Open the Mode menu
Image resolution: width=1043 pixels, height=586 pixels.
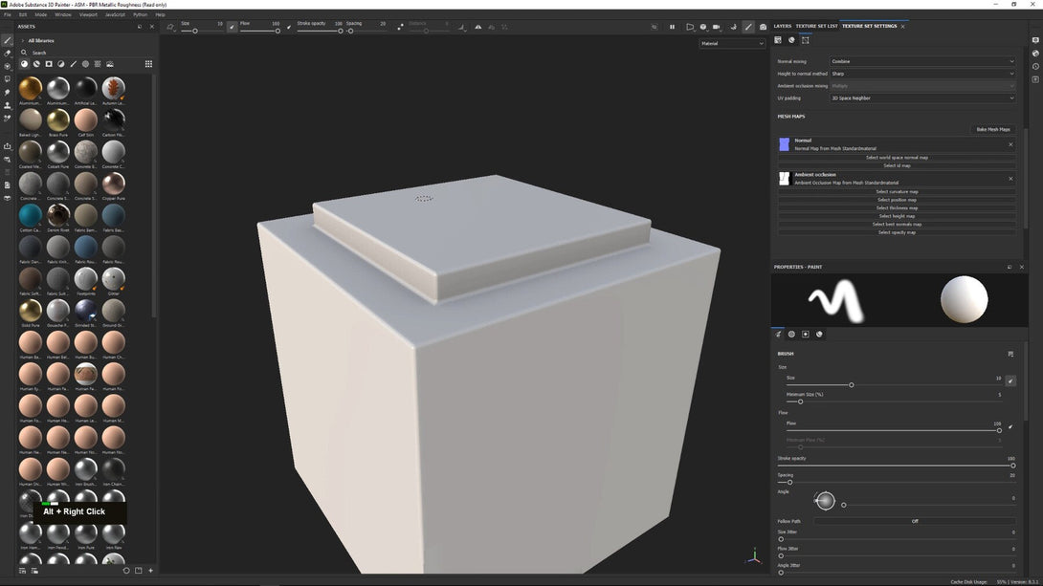(41, 14)
